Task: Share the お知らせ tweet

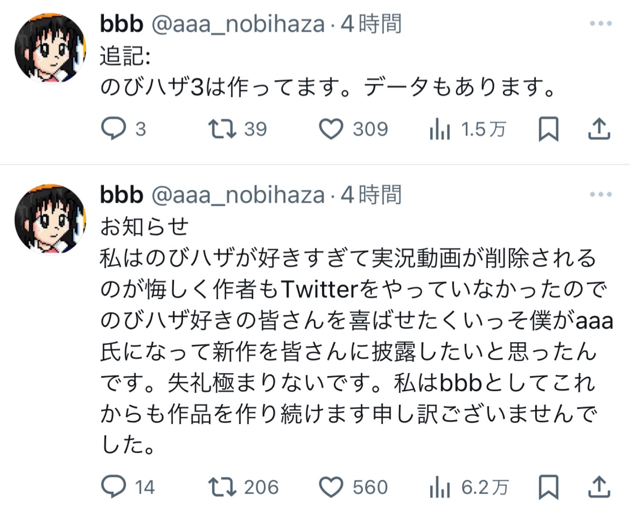Action: point(599,487)
